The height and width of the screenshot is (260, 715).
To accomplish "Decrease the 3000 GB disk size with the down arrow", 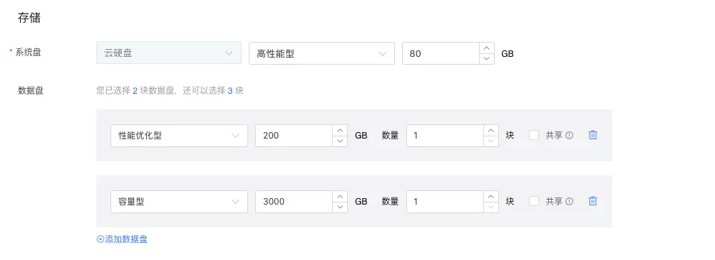I will tap(340, 207).
